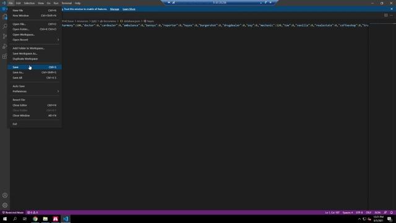Click the Visual Studio Code taskbar icon
The width and height of the screenshot is (396, 223).
point(66,219)
